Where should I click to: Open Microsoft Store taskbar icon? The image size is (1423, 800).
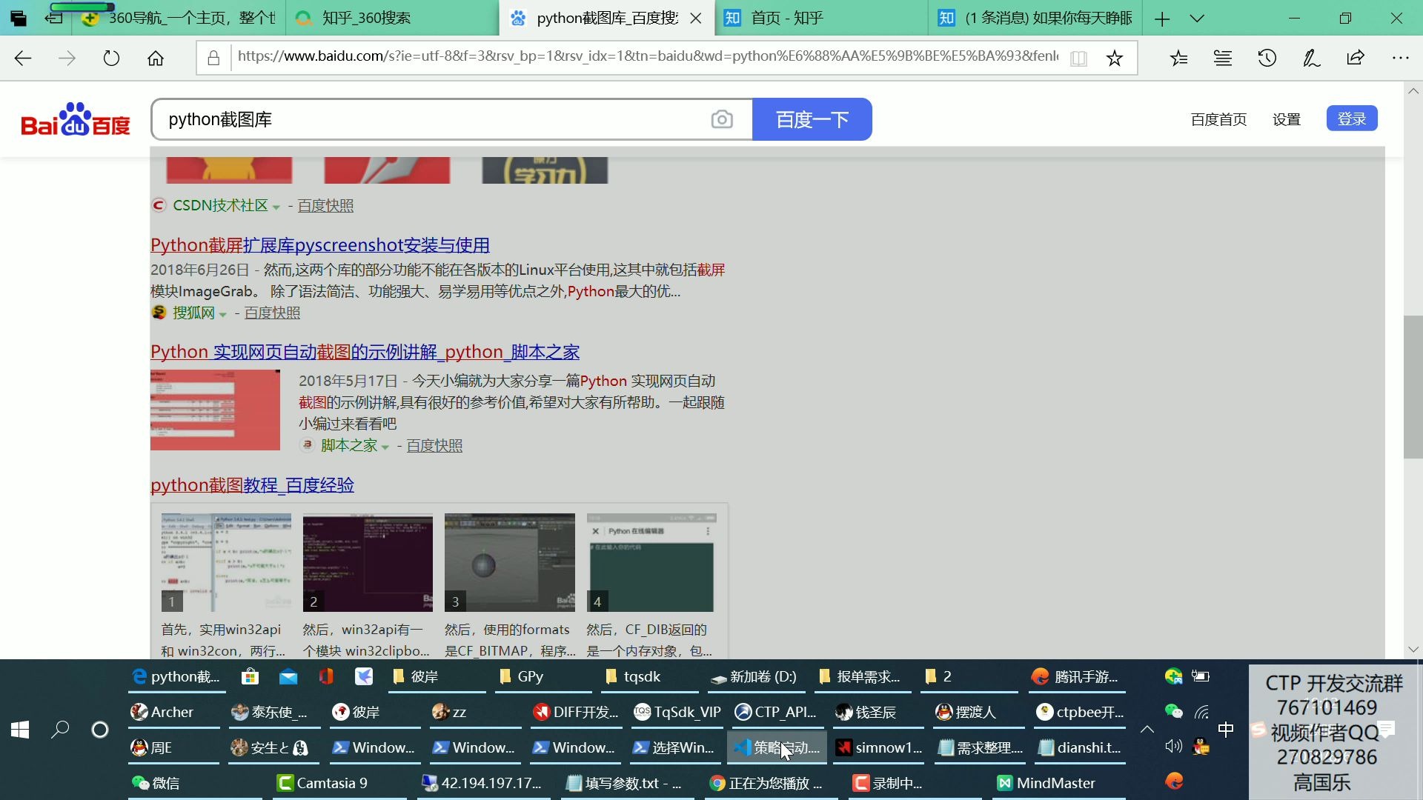tap(250, 676)
